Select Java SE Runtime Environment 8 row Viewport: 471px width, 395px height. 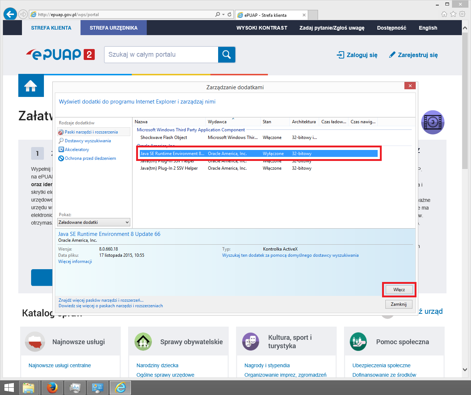[x=258, y=154]
